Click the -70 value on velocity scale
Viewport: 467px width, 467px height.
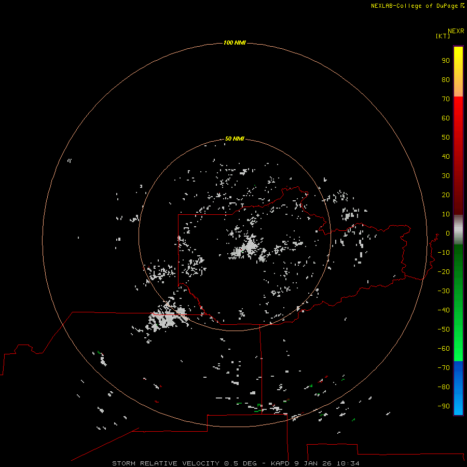444,368
